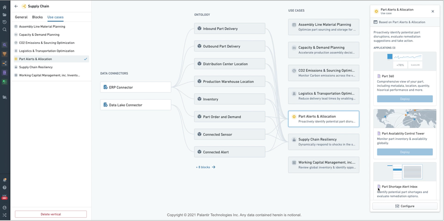
Task: Open the HK DEV user account badge
Action: tap(4, 197)
